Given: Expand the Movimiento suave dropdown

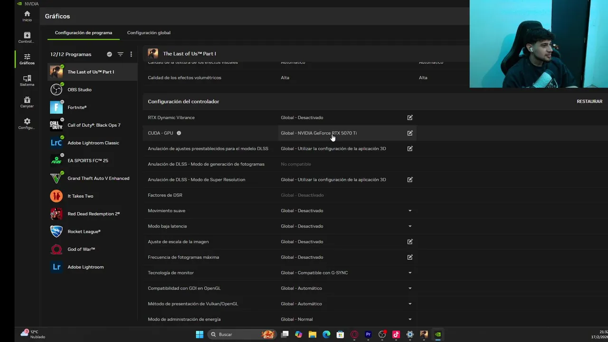Looking at the screenshot, I should point(410,210).
